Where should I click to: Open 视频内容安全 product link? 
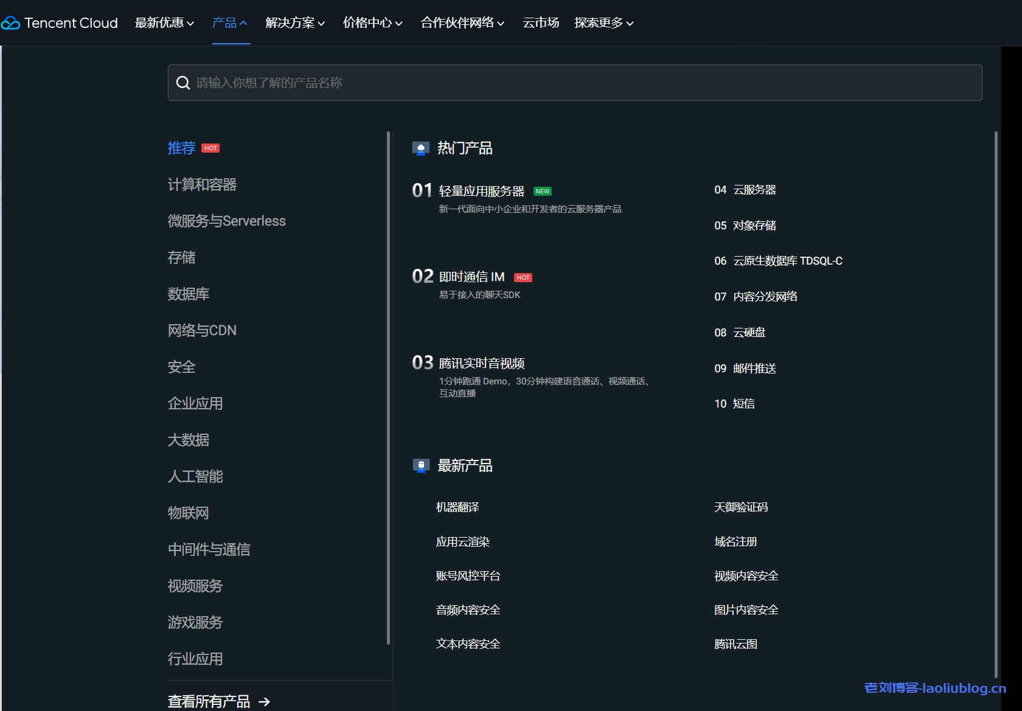(746, 576)
